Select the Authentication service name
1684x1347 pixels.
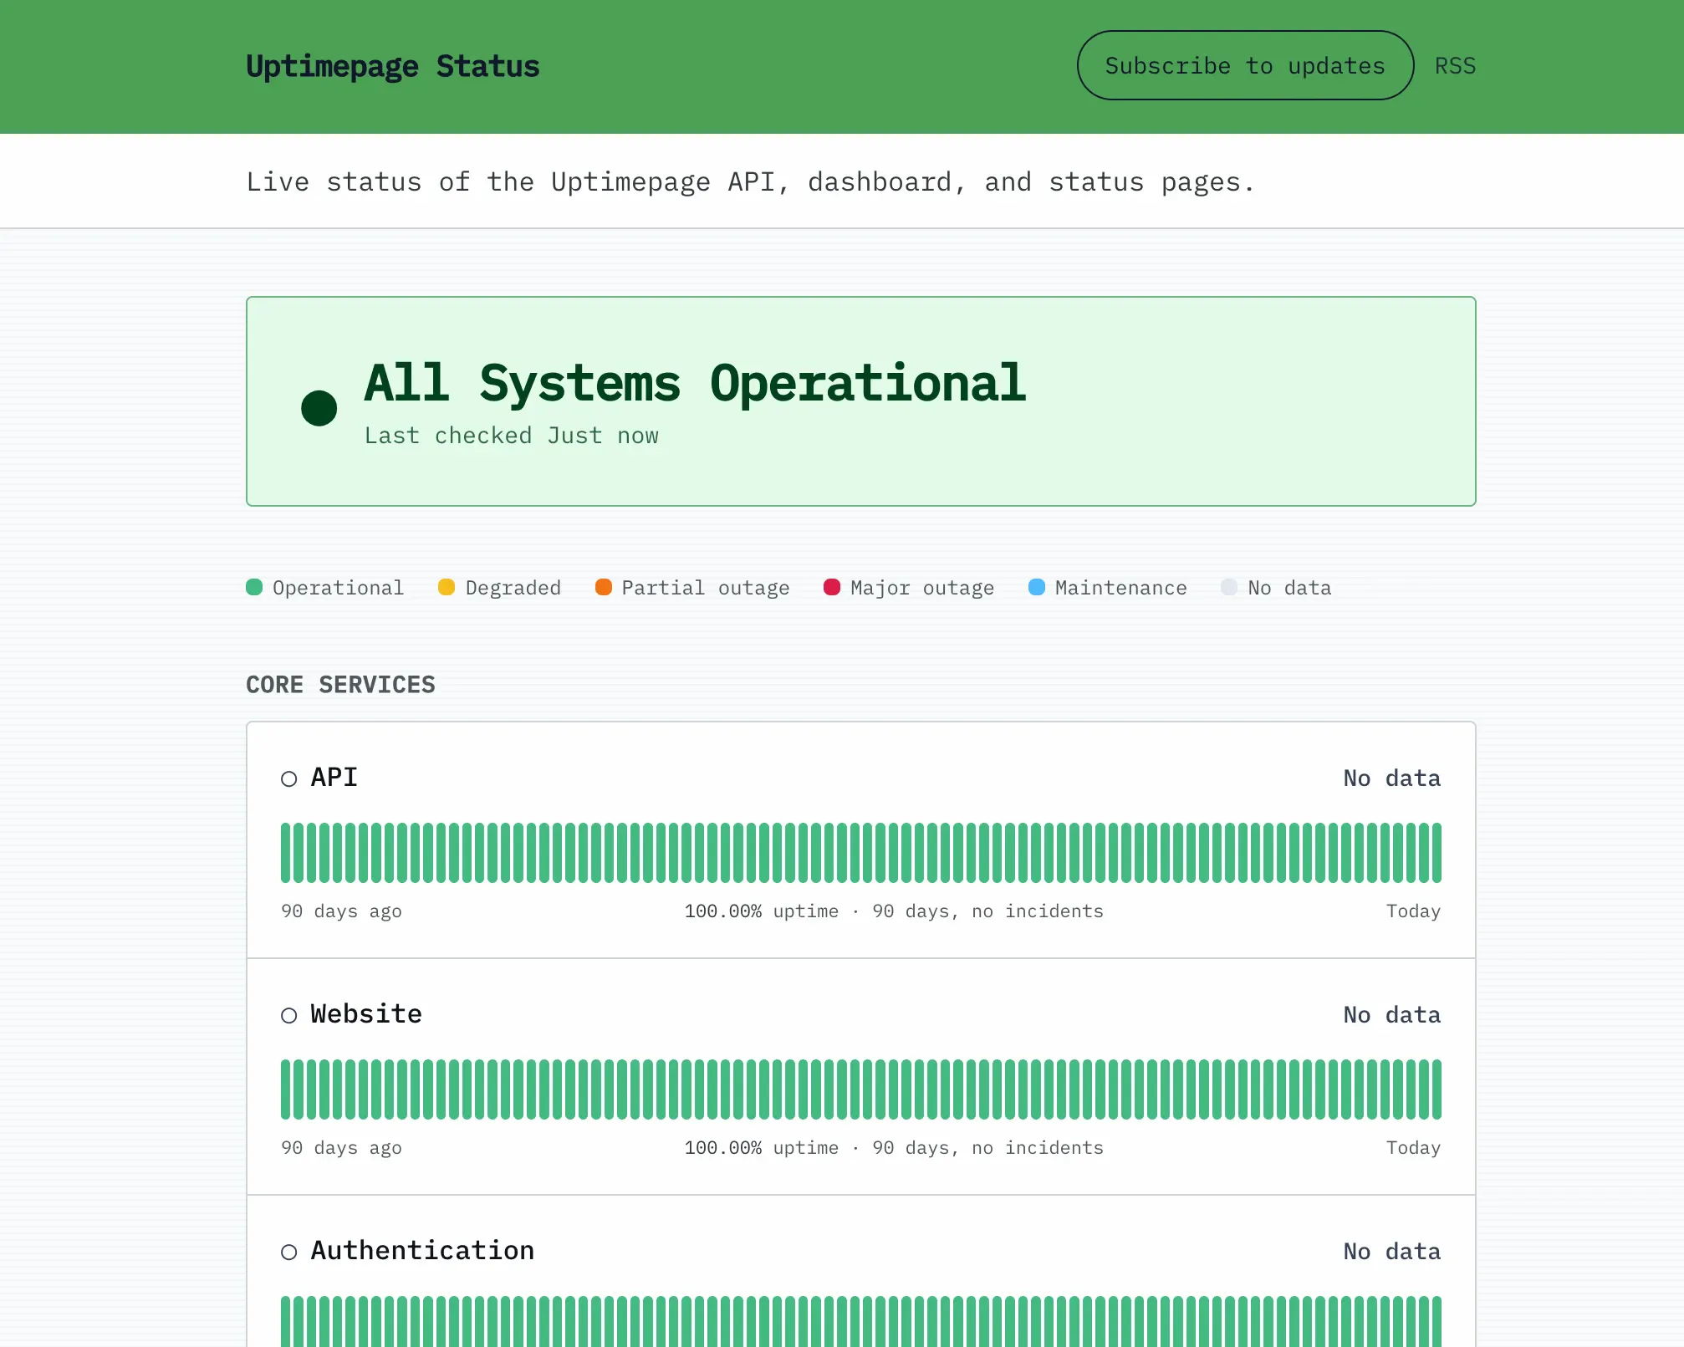coord(422,1251)
